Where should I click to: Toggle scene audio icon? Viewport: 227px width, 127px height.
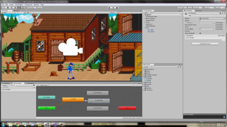[24, 13]
